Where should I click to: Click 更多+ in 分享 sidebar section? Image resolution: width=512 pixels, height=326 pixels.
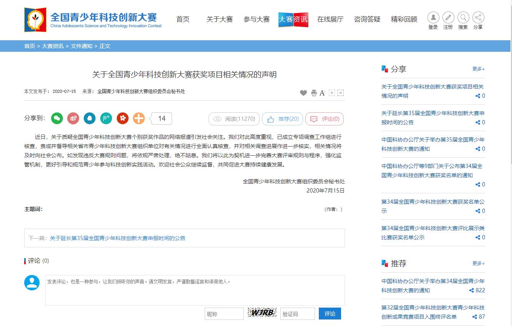coord(479,69)
